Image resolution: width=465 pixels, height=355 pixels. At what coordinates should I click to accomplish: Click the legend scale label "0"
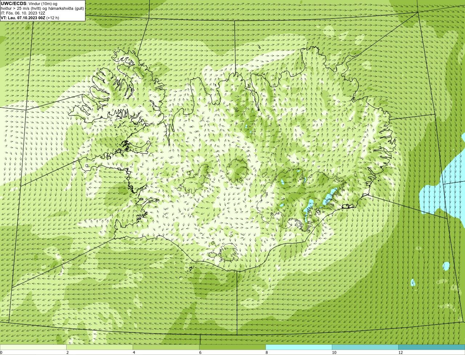coord(1,352)
